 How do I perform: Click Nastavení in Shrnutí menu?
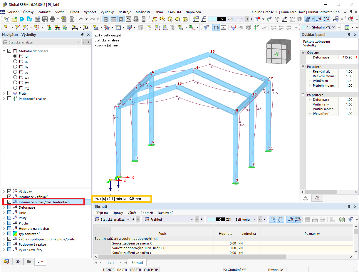(165, 212)
